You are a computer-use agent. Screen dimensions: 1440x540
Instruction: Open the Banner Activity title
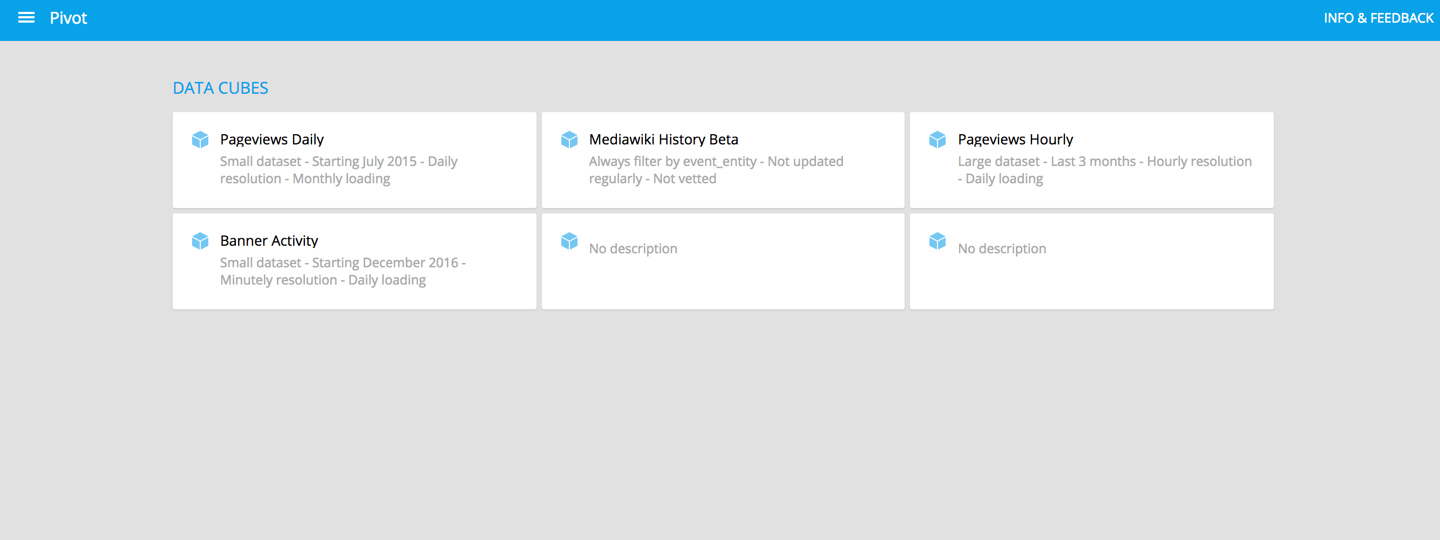pyautogui.click(x=269, y=241)
